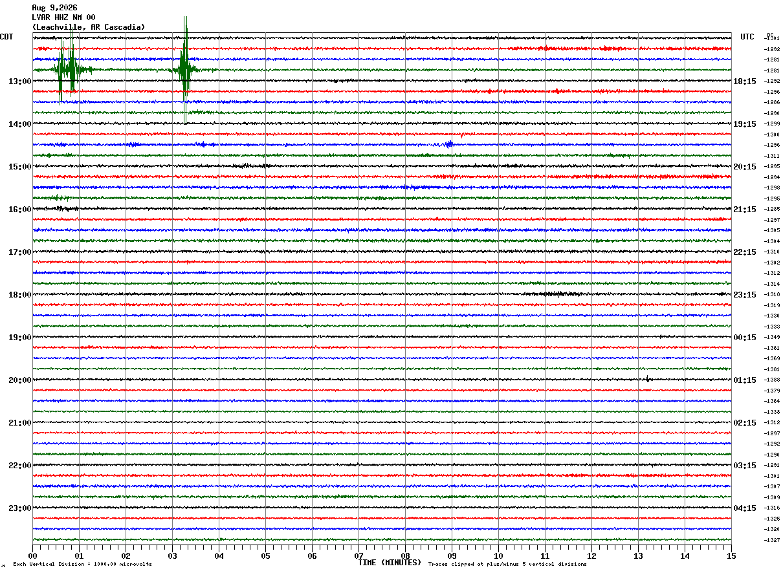
Task: Click the DC offset value -1310
Action: [772, 252]
